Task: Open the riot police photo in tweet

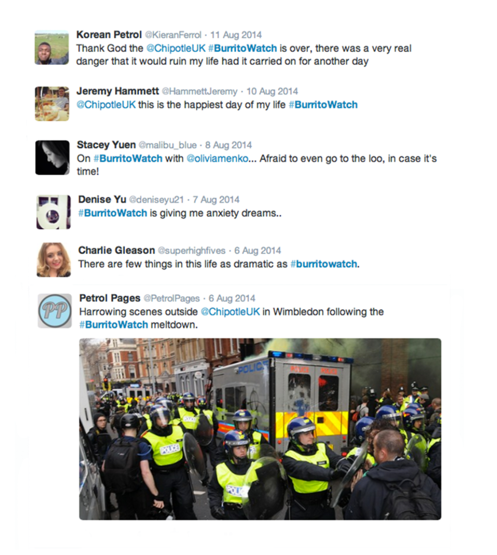Action: [260, 429]
